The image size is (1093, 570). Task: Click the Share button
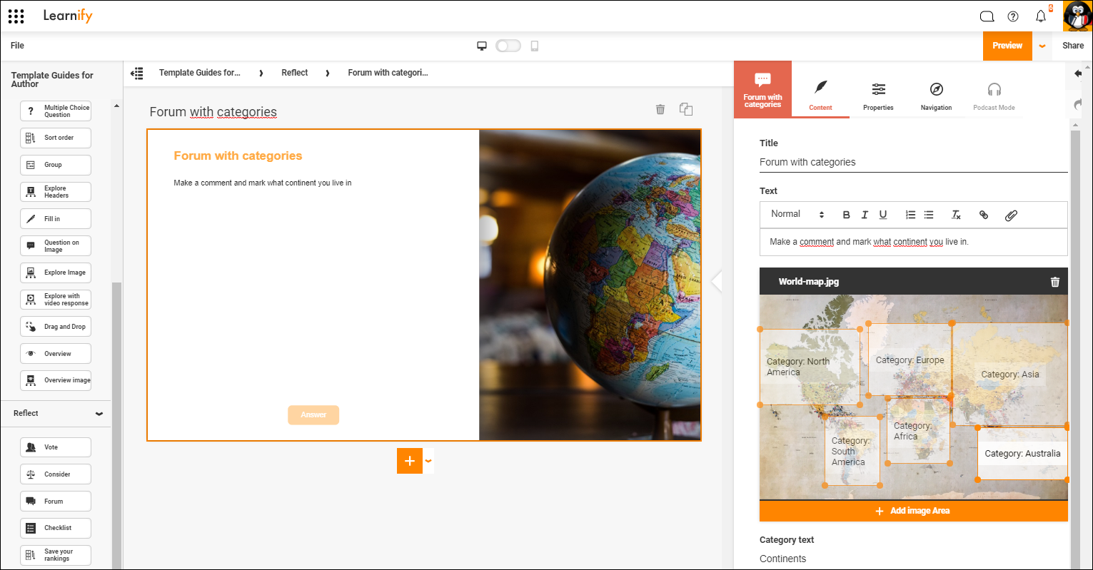1073,46
